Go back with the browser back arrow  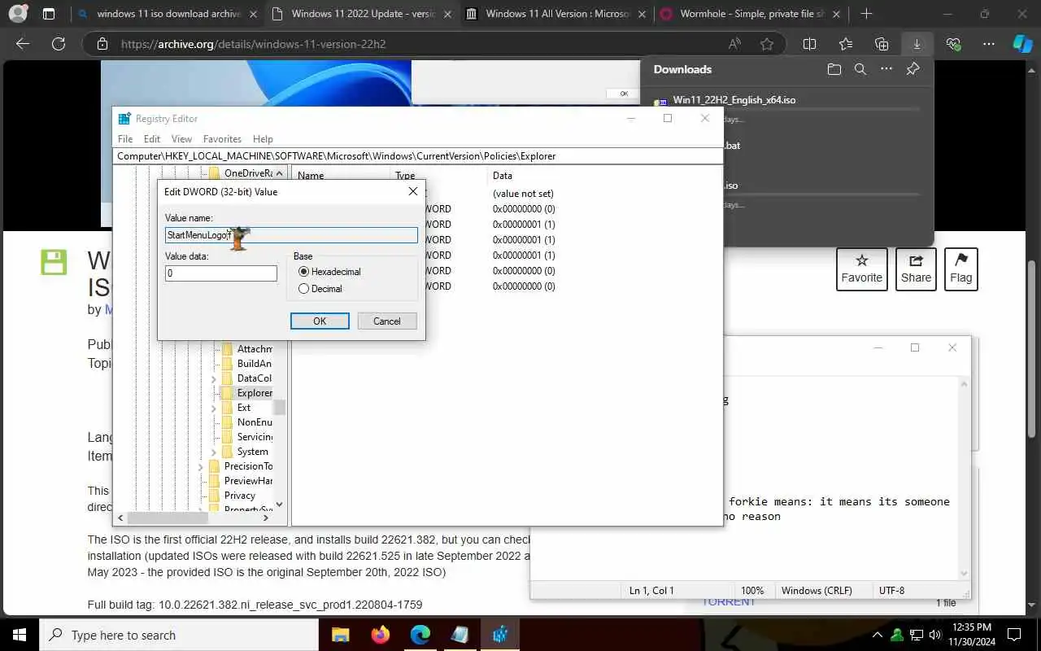click(x=23, y=44)
